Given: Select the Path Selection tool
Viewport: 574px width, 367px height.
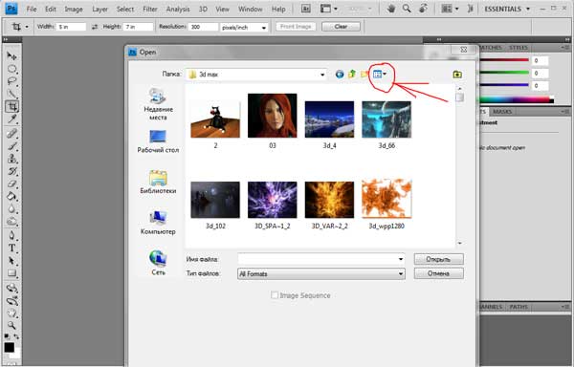Looking at the screenshot, I should 11,261.
